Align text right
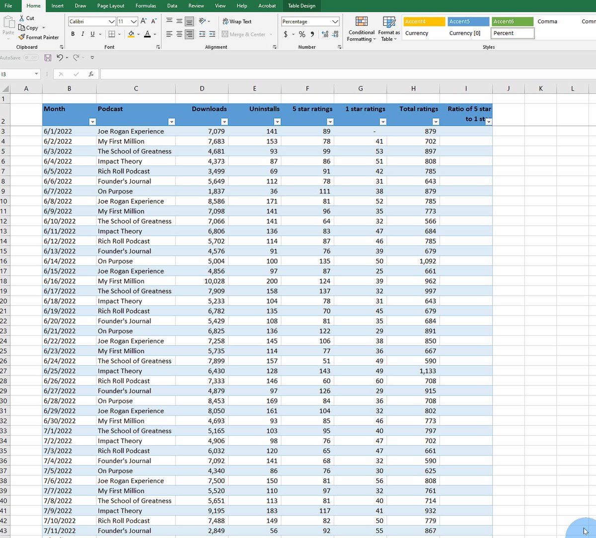The height and width of the screenshot is (538, 596). 189,34
